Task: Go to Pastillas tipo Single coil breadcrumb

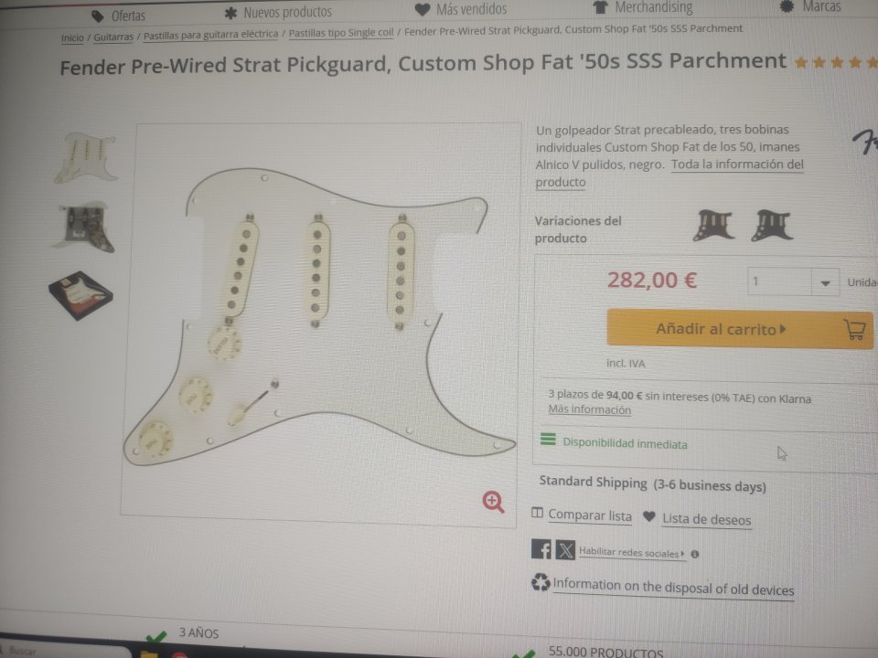Action: [341, 33]
